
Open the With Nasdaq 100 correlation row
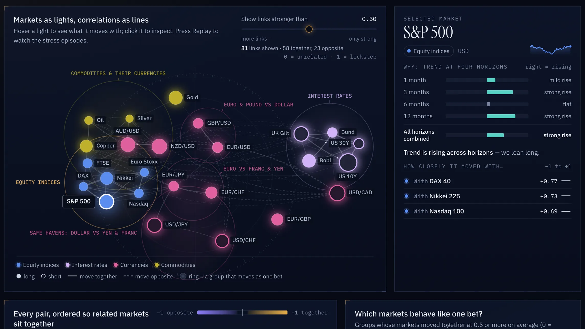click(x=487, y=211)
